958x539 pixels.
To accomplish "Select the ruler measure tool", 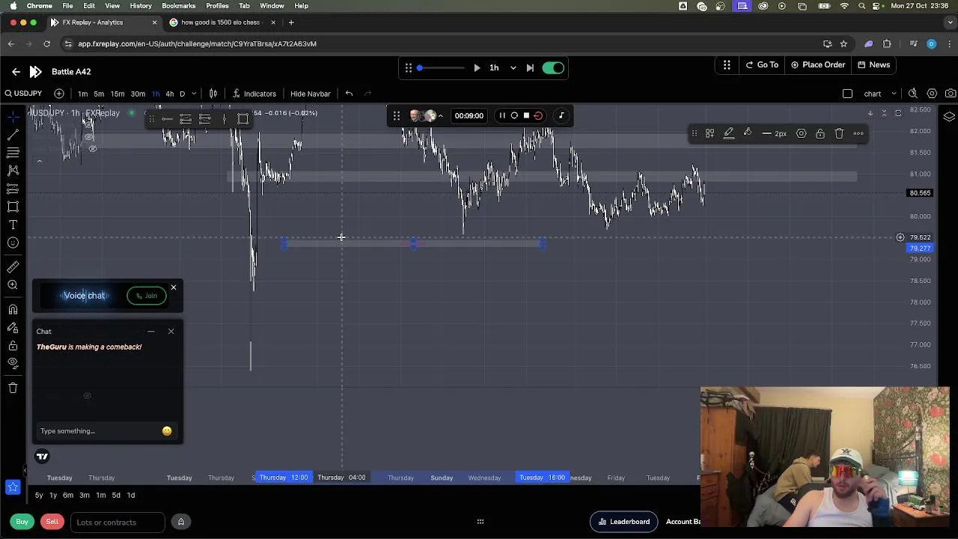I will pyautogui.click(x=13, y=267).
